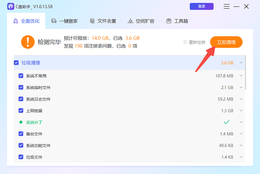Expand the 系统日志文件 row chevron
Viewport: 260px width, 174px height.
click(x=241, y=99)
